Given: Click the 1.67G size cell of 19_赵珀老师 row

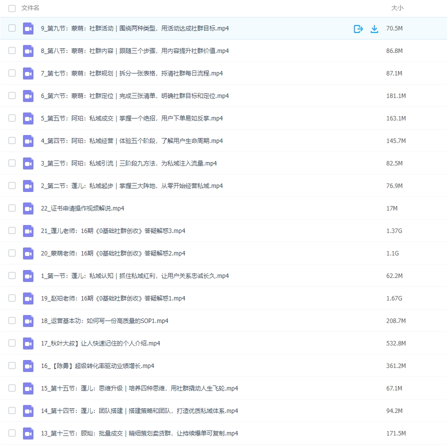Looking at the screenshot, I should tap(393, 298).
